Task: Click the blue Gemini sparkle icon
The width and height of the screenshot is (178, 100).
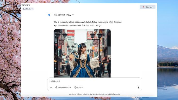Action: point(49,15)
